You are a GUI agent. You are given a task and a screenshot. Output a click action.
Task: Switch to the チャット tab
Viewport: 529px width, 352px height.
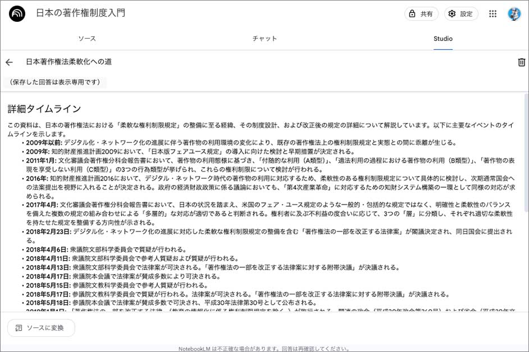click(264, 39)
